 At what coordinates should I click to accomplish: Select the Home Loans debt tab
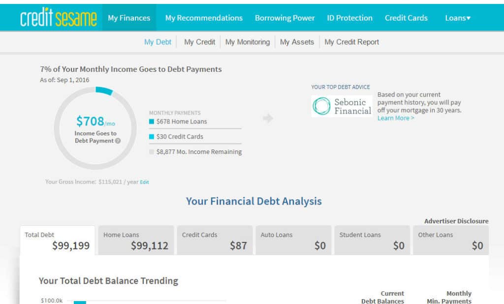tap(136, 241)
